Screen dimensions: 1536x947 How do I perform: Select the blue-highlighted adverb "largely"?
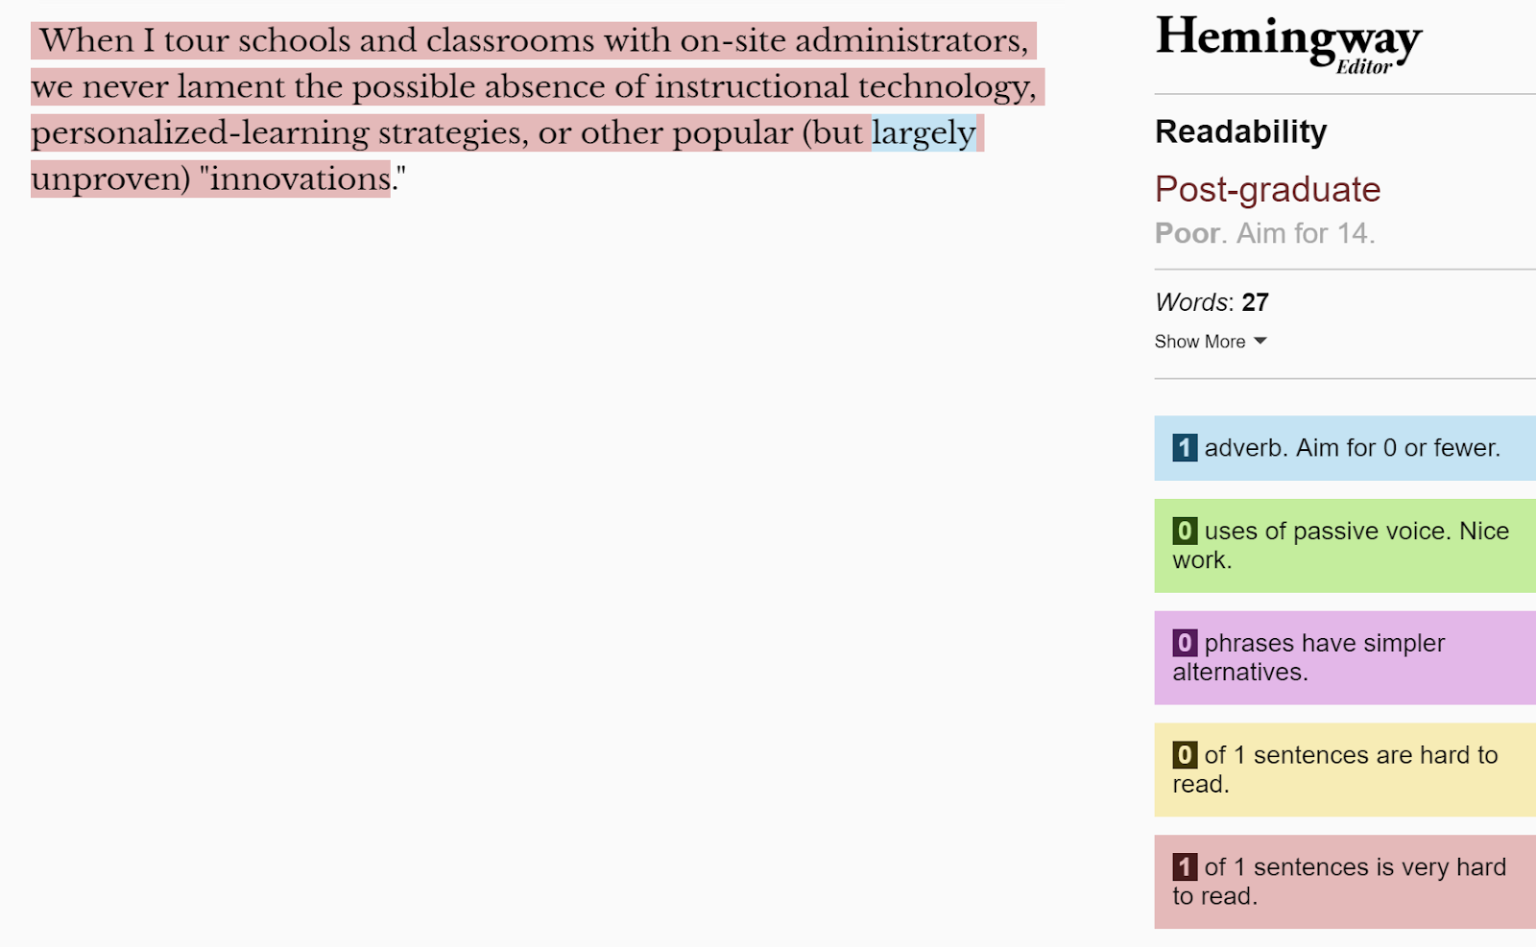[924, 132]
